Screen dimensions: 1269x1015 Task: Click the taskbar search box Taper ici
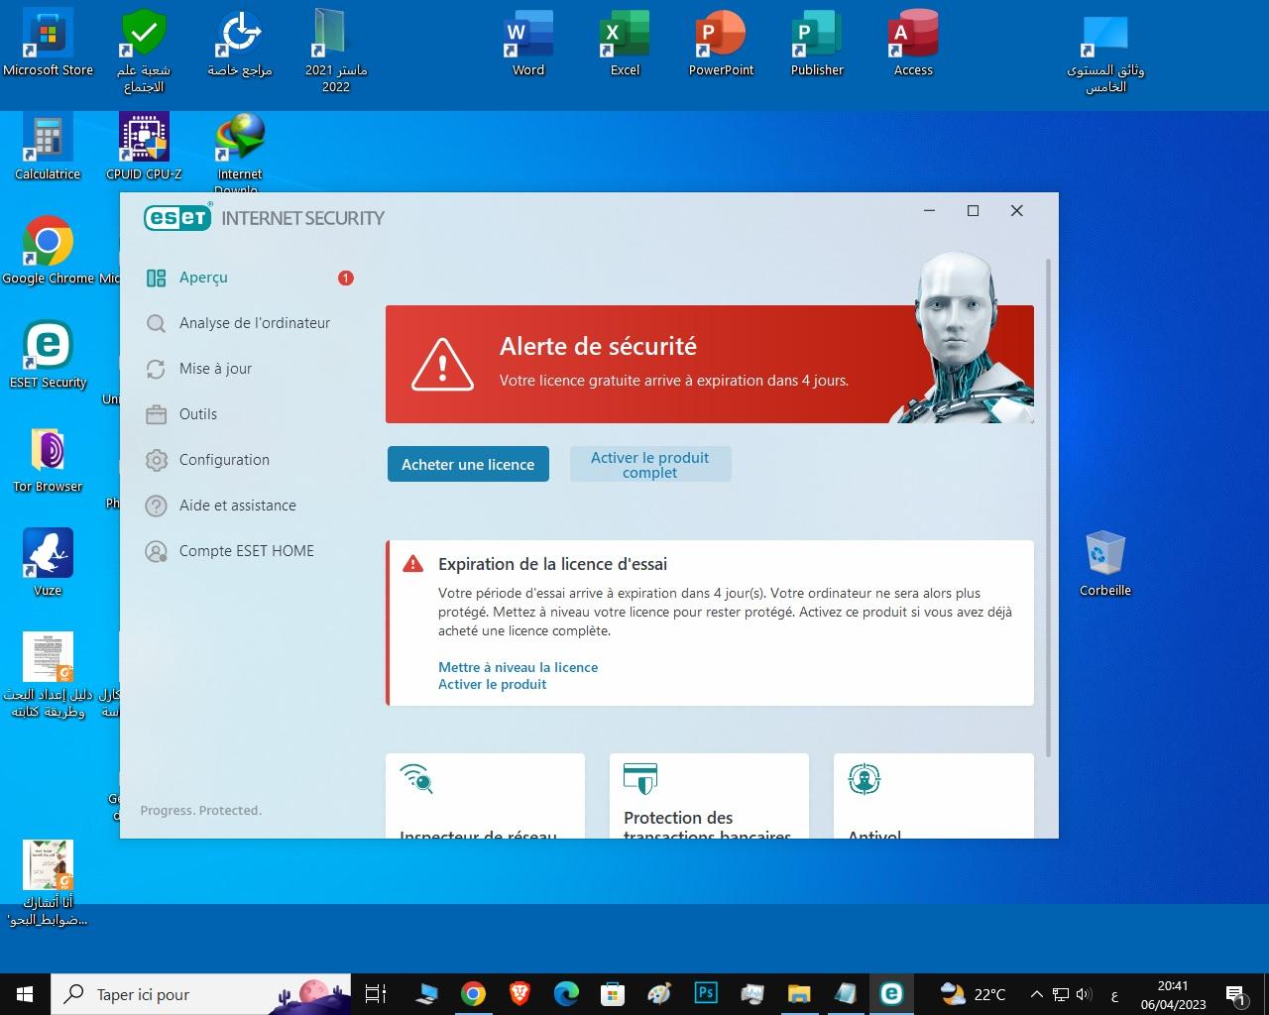click(199, 994)
